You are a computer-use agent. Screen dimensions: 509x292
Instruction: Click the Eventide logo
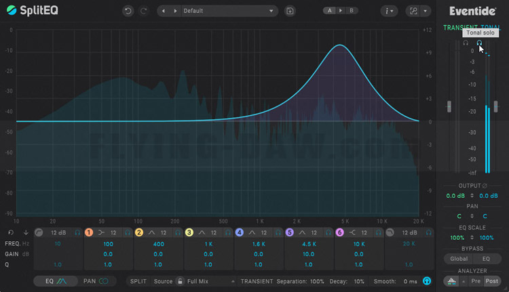[472, 12]
